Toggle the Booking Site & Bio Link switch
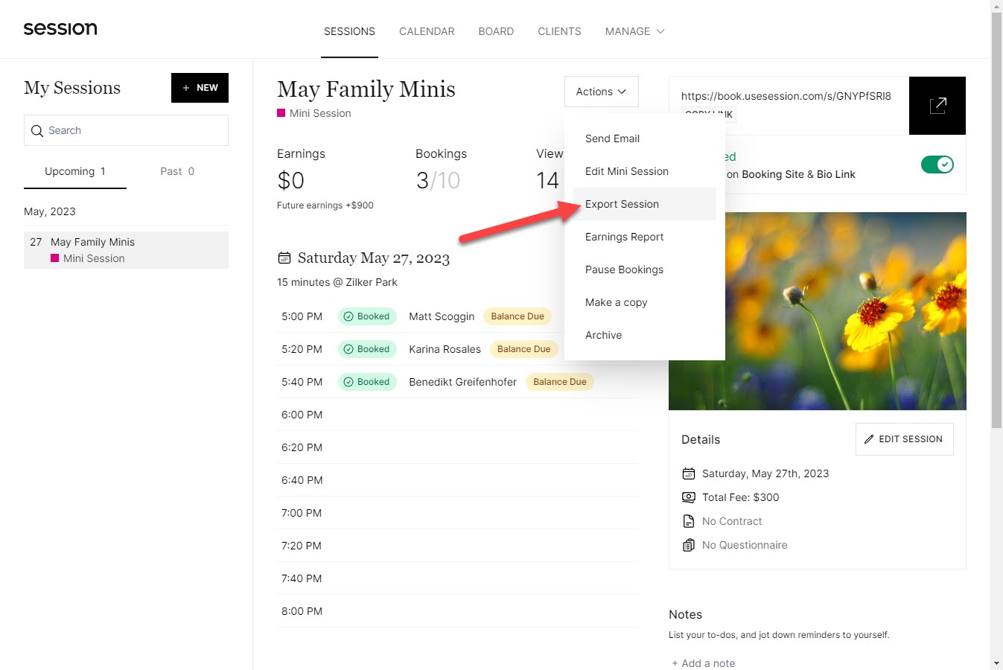 937,165
